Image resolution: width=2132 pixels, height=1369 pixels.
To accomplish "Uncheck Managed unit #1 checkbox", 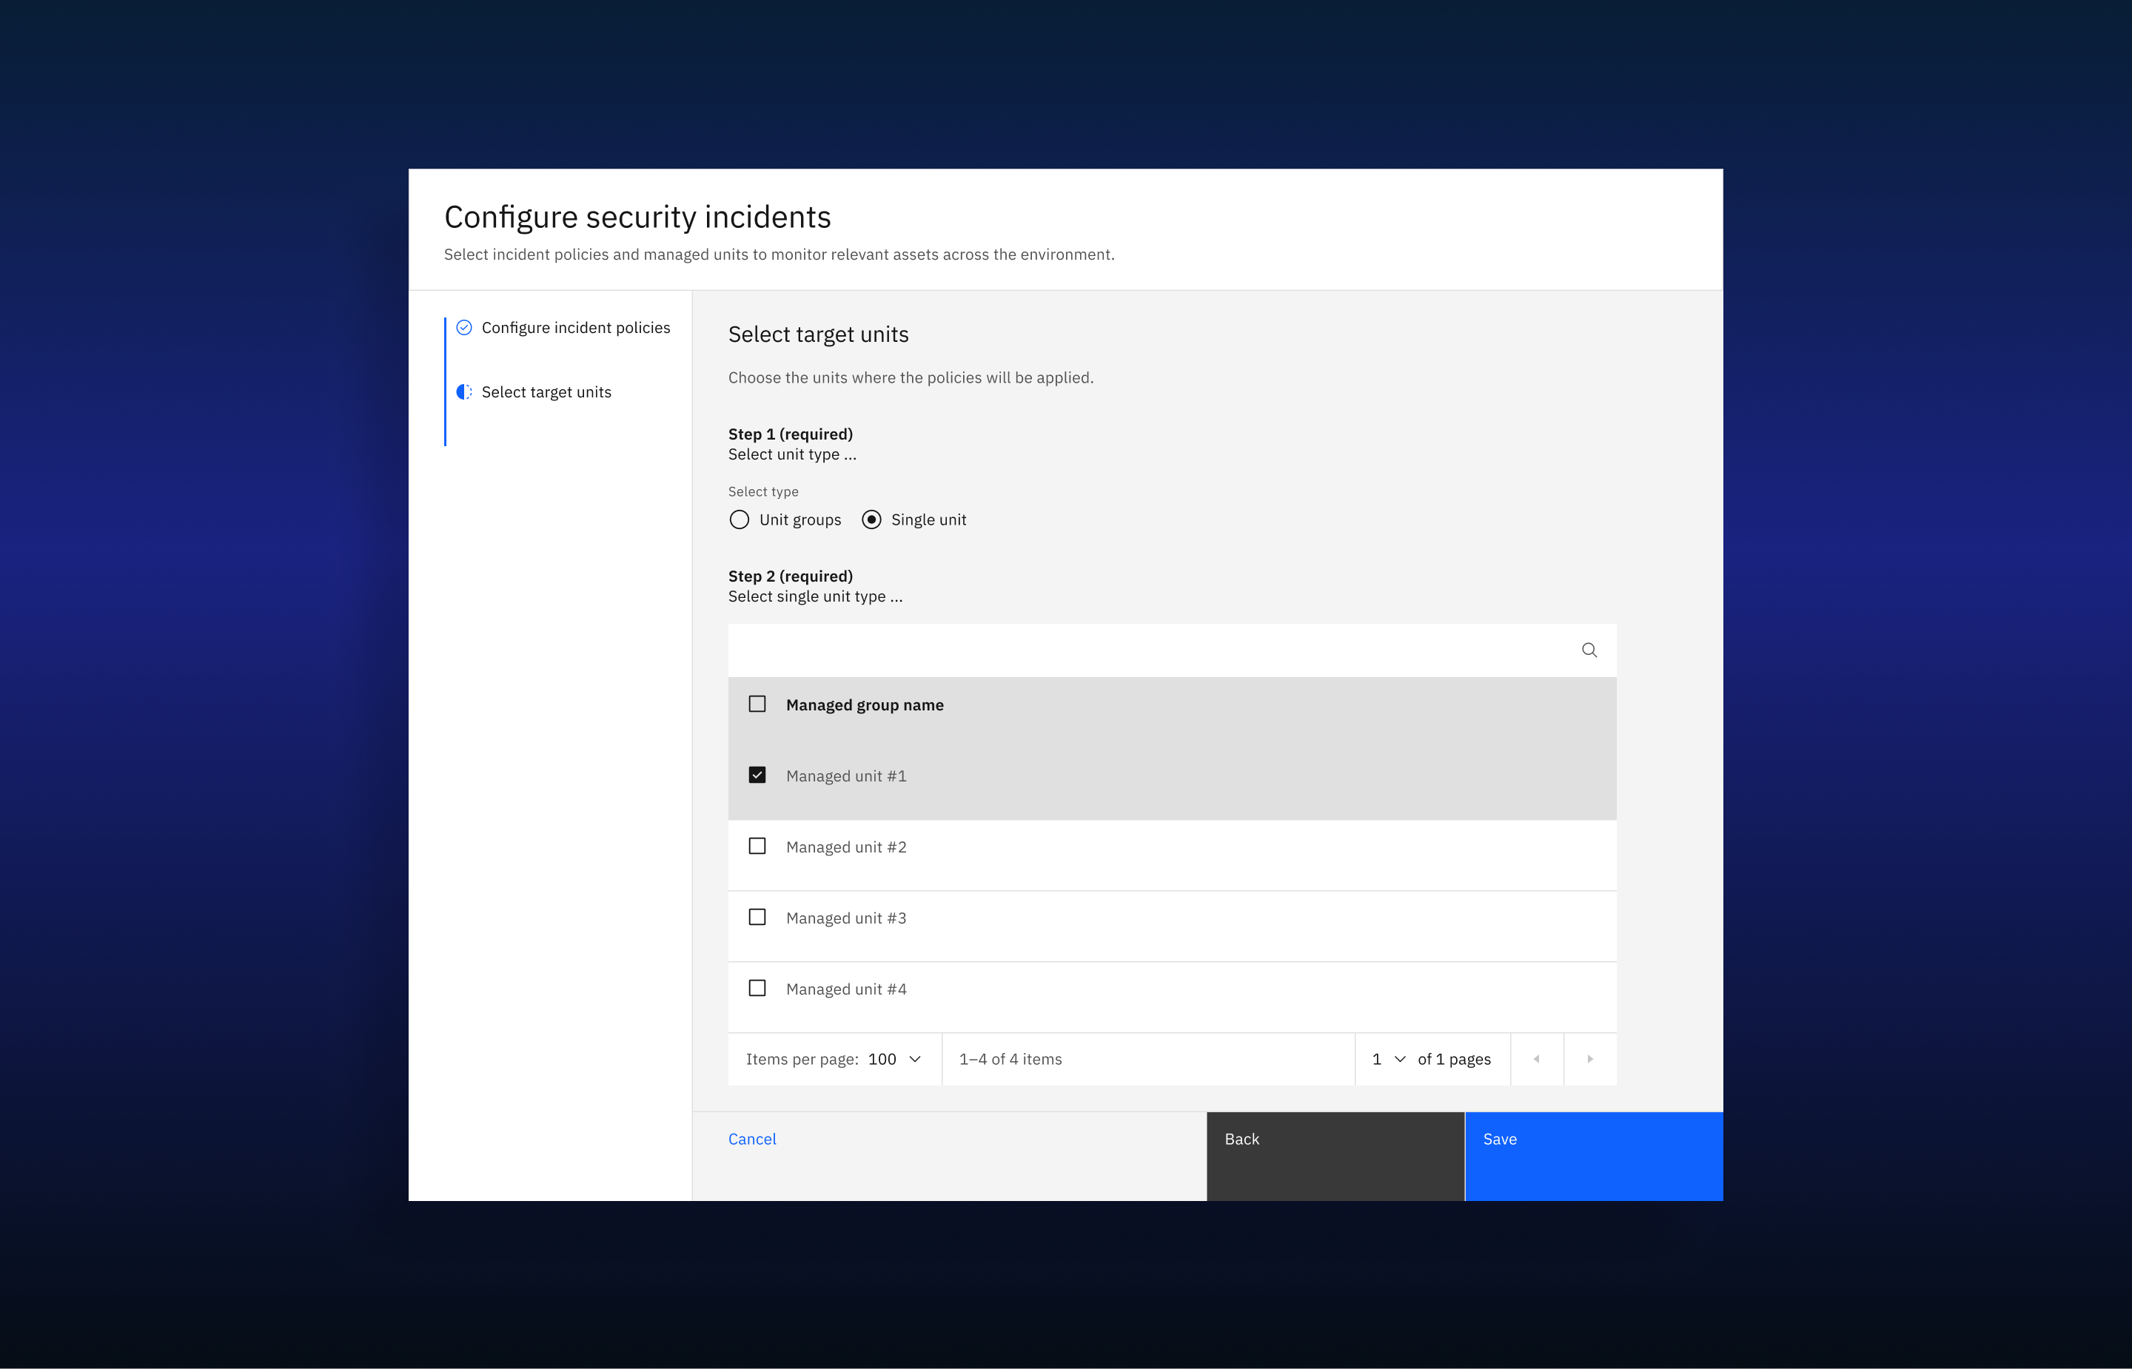I will [757, 776].
